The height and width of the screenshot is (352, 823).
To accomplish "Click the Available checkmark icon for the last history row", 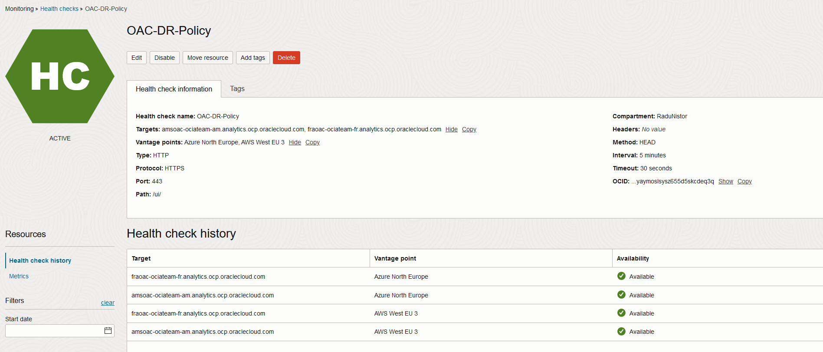I will tap(621, 332).
